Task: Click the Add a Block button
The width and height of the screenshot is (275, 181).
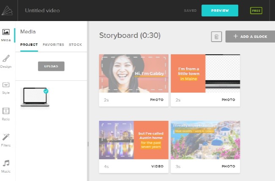Action: point(250,37)
